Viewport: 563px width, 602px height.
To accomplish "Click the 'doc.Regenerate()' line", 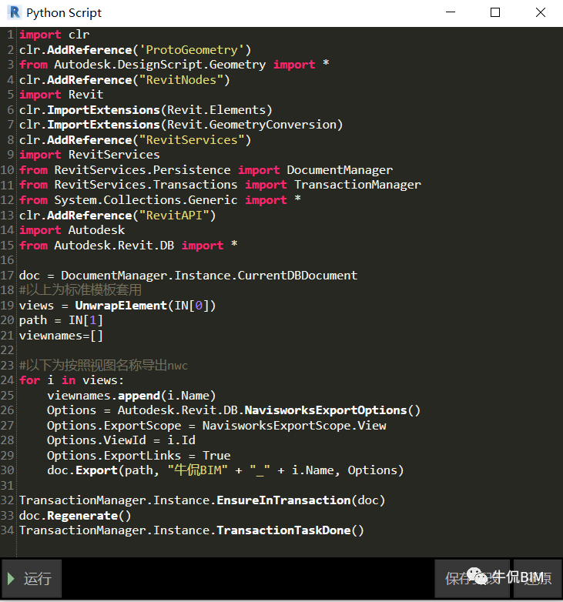I will (75, 516).
